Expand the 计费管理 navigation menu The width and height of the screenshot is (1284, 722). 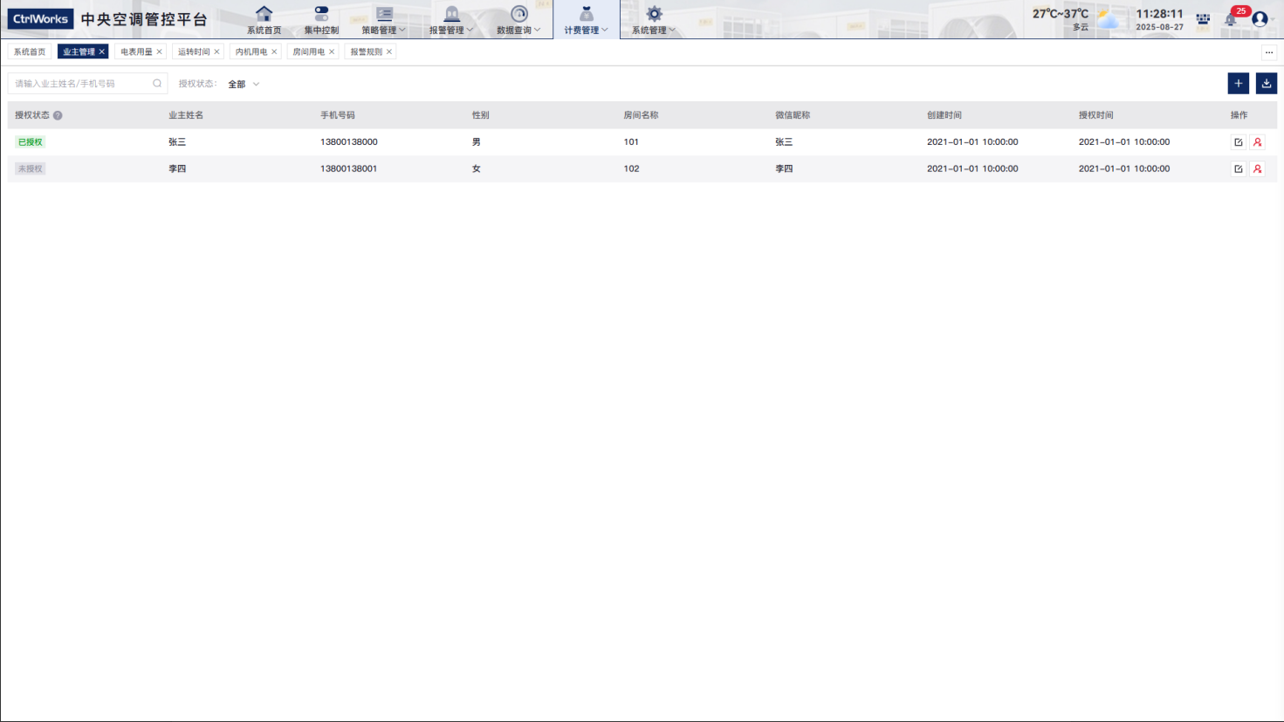pyautogui.click(x=586, y=19)
